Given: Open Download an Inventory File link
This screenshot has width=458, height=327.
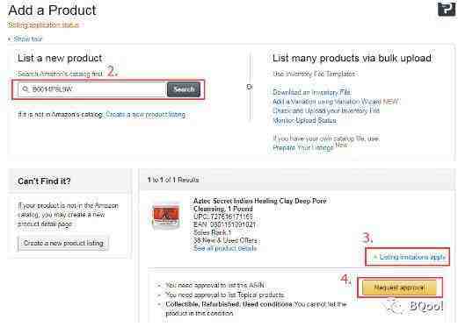Looking at the screenshot, I should coord(312,92).
